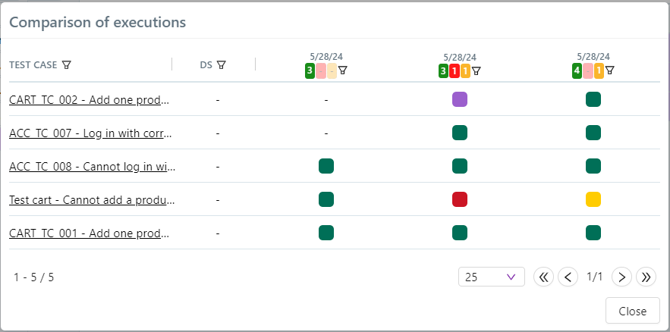
Task: Click yellow status square in Test cart row
Action: click(x=593, y=200)
